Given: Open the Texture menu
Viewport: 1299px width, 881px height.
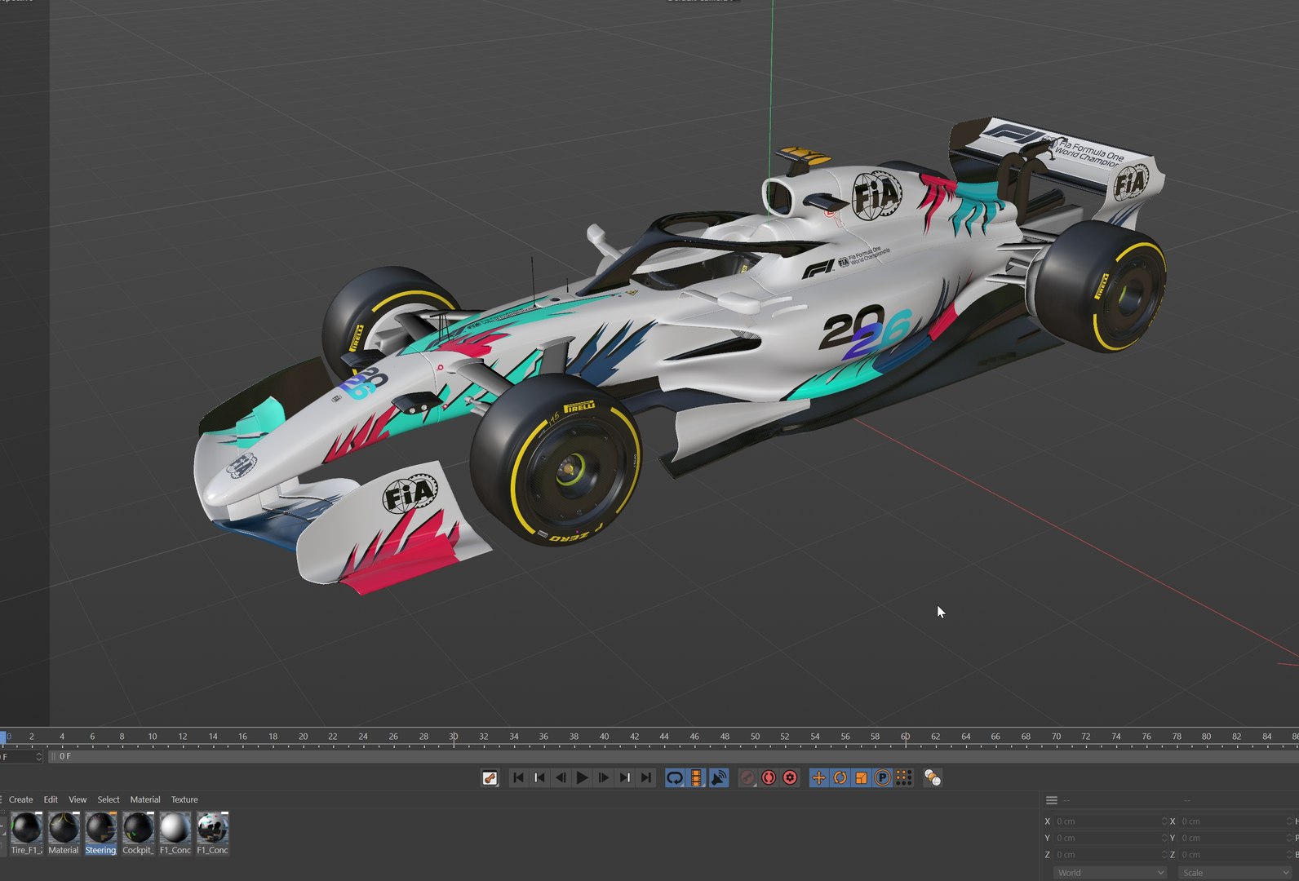Looking at the screenshot, I should 184,799.
